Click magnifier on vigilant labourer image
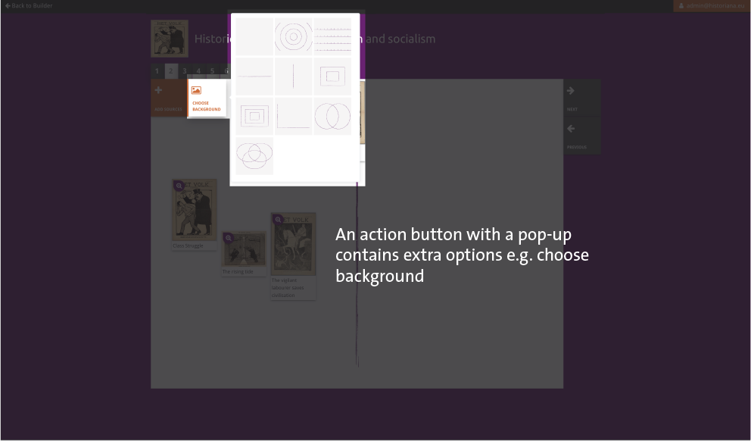The image size is (751, 441). [x=278, y=220]
